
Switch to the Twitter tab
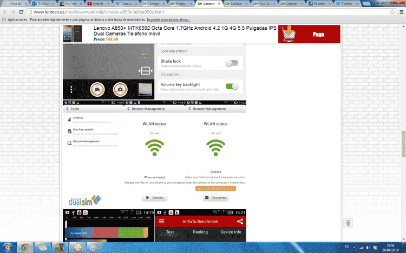[x=347, y=4]
